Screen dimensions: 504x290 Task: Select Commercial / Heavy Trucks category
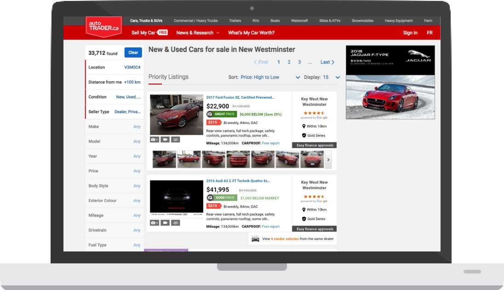coord(196,21)
